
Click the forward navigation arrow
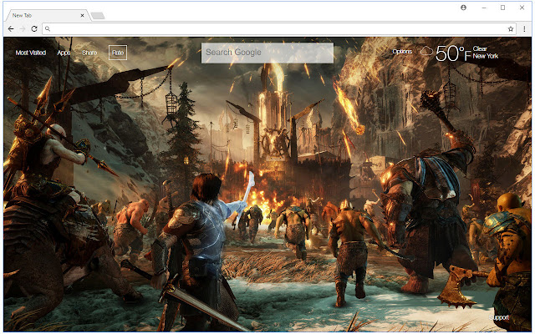coord(23,29)
